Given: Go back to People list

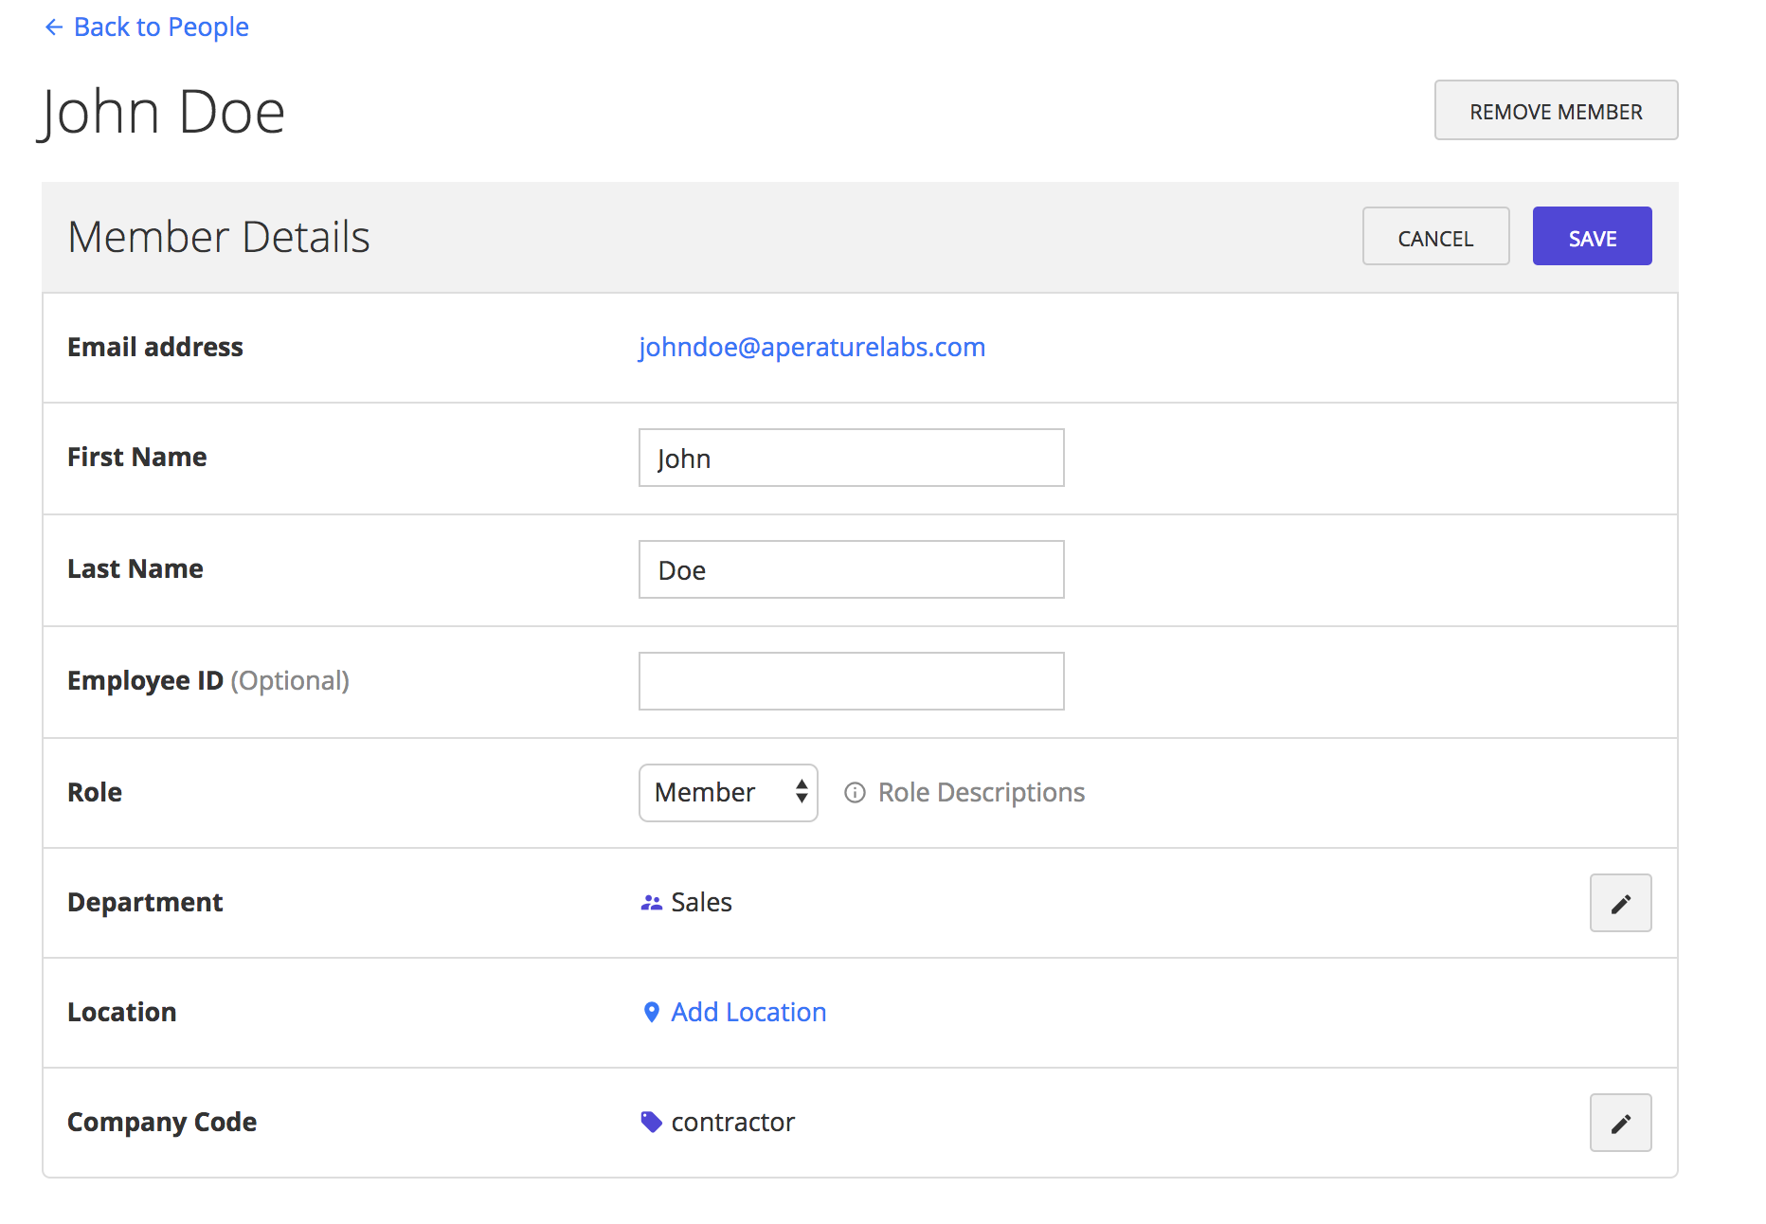Looking at the screenshot, I should [147, 27].
